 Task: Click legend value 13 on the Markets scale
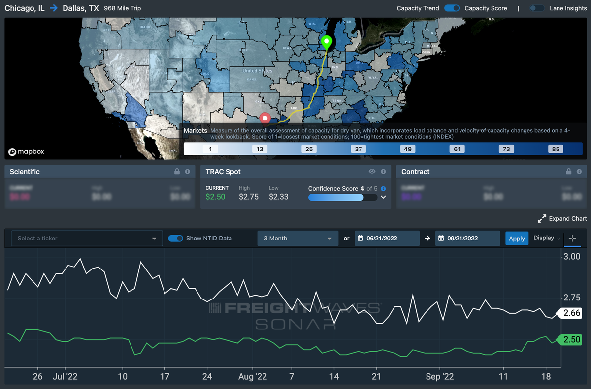click(x=260, y=149)
